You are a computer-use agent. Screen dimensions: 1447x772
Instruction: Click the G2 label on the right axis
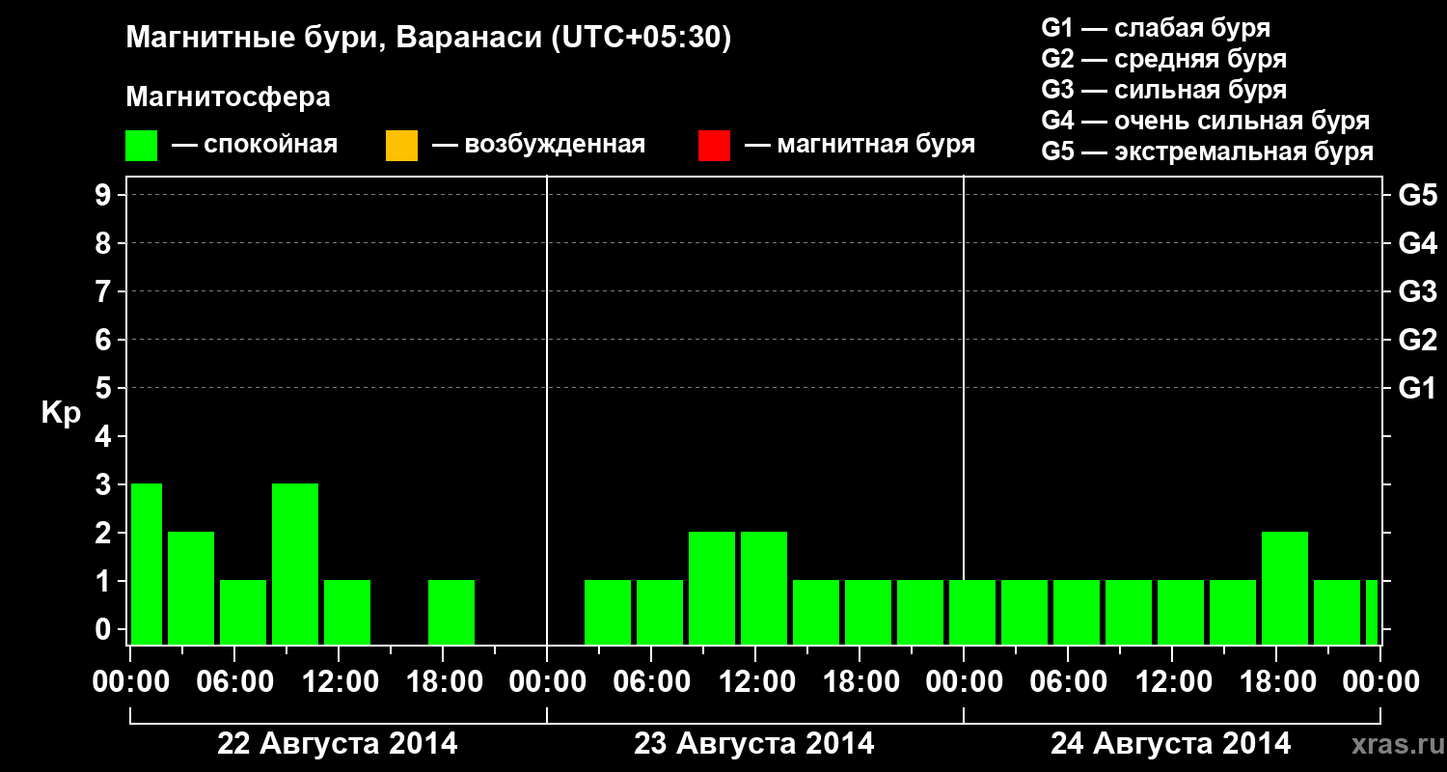pyautogui.click(x=1418, y=340)
